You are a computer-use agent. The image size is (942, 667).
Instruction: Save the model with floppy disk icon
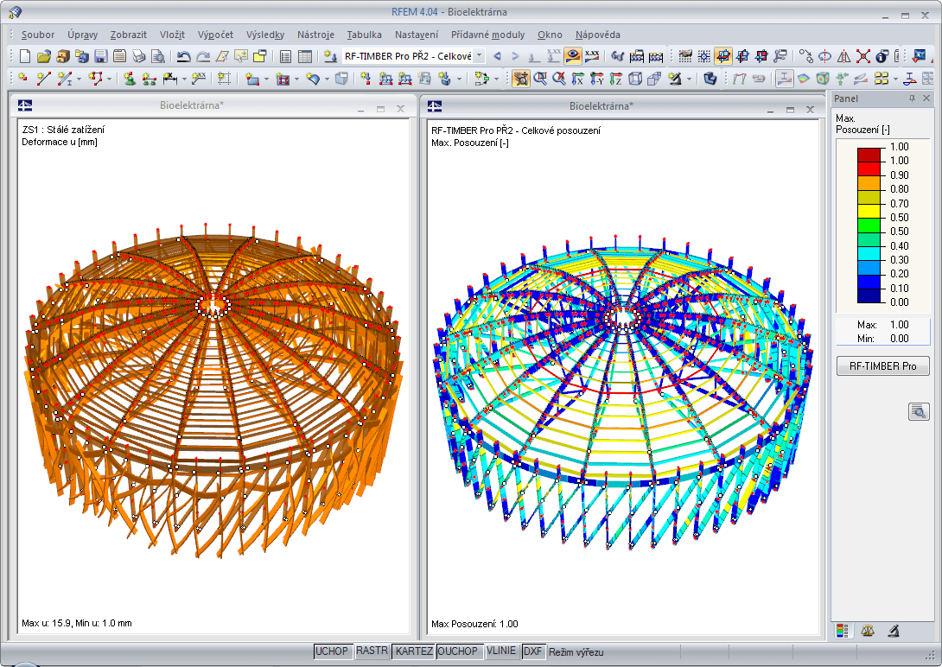coord(101,56)
